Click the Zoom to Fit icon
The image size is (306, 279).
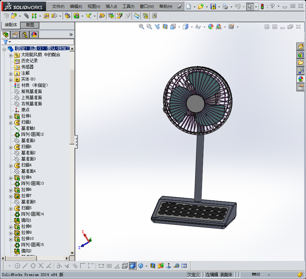pyautogui.click(x=142, y=27)
